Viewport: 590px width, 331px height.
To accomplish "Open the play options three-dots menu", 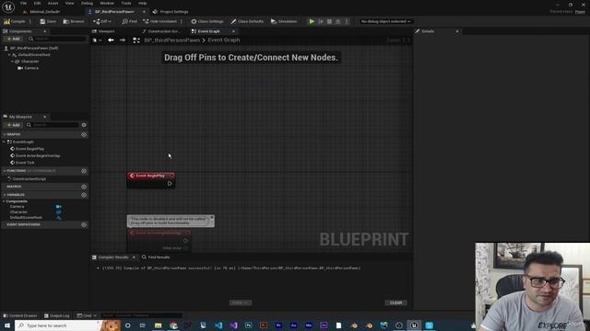I will click(347, 21).
